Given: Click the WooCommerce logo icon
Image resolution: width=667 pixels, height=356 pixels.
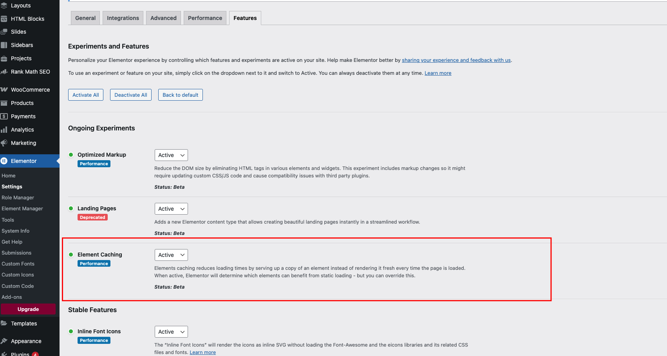Looking at the screenshot, I should click(x=4, y=90).
